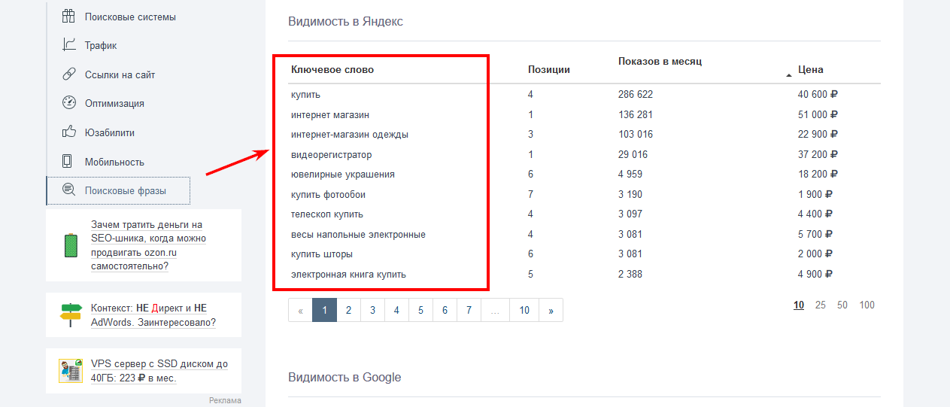Click the gift icon beside Поисковые системы
This screenshot has height=407, width=950.
click(68, 16)
